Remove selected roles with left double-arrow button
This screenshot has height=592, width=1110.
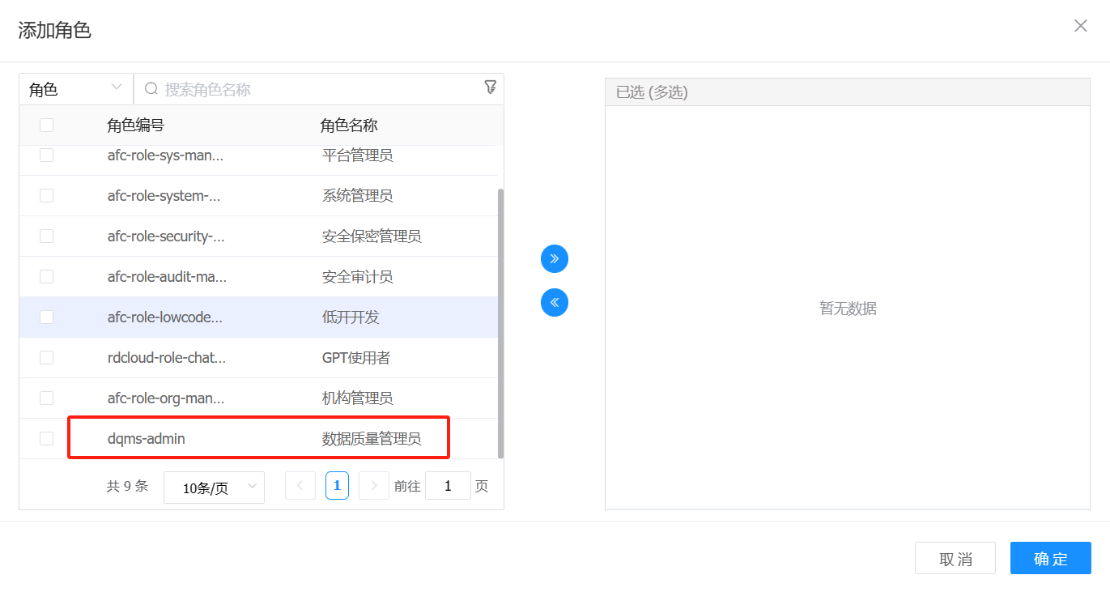[555, 303]
